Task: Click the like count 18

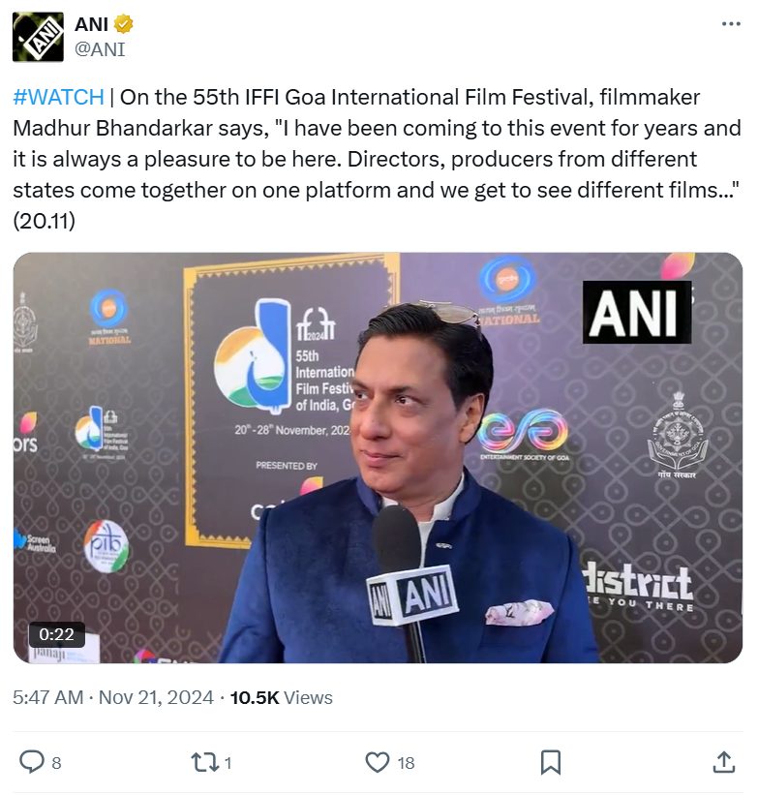Action: point(407,762)
